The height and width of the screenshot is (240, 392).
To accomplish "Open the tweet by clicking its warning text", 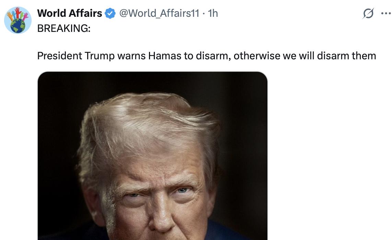I will (x=207, y=56).
